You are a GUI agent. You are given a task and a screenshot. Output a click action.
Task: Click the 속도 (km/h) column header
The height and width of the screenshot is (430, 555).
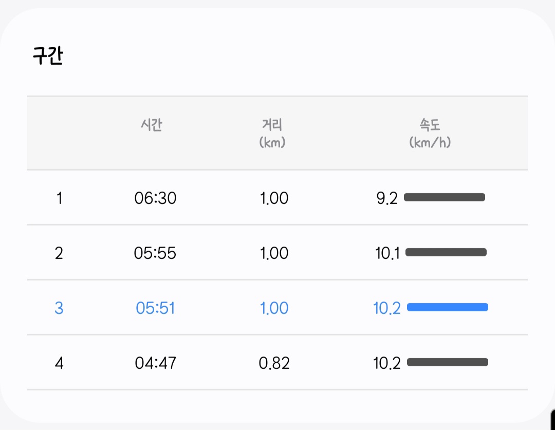[430, 133]
